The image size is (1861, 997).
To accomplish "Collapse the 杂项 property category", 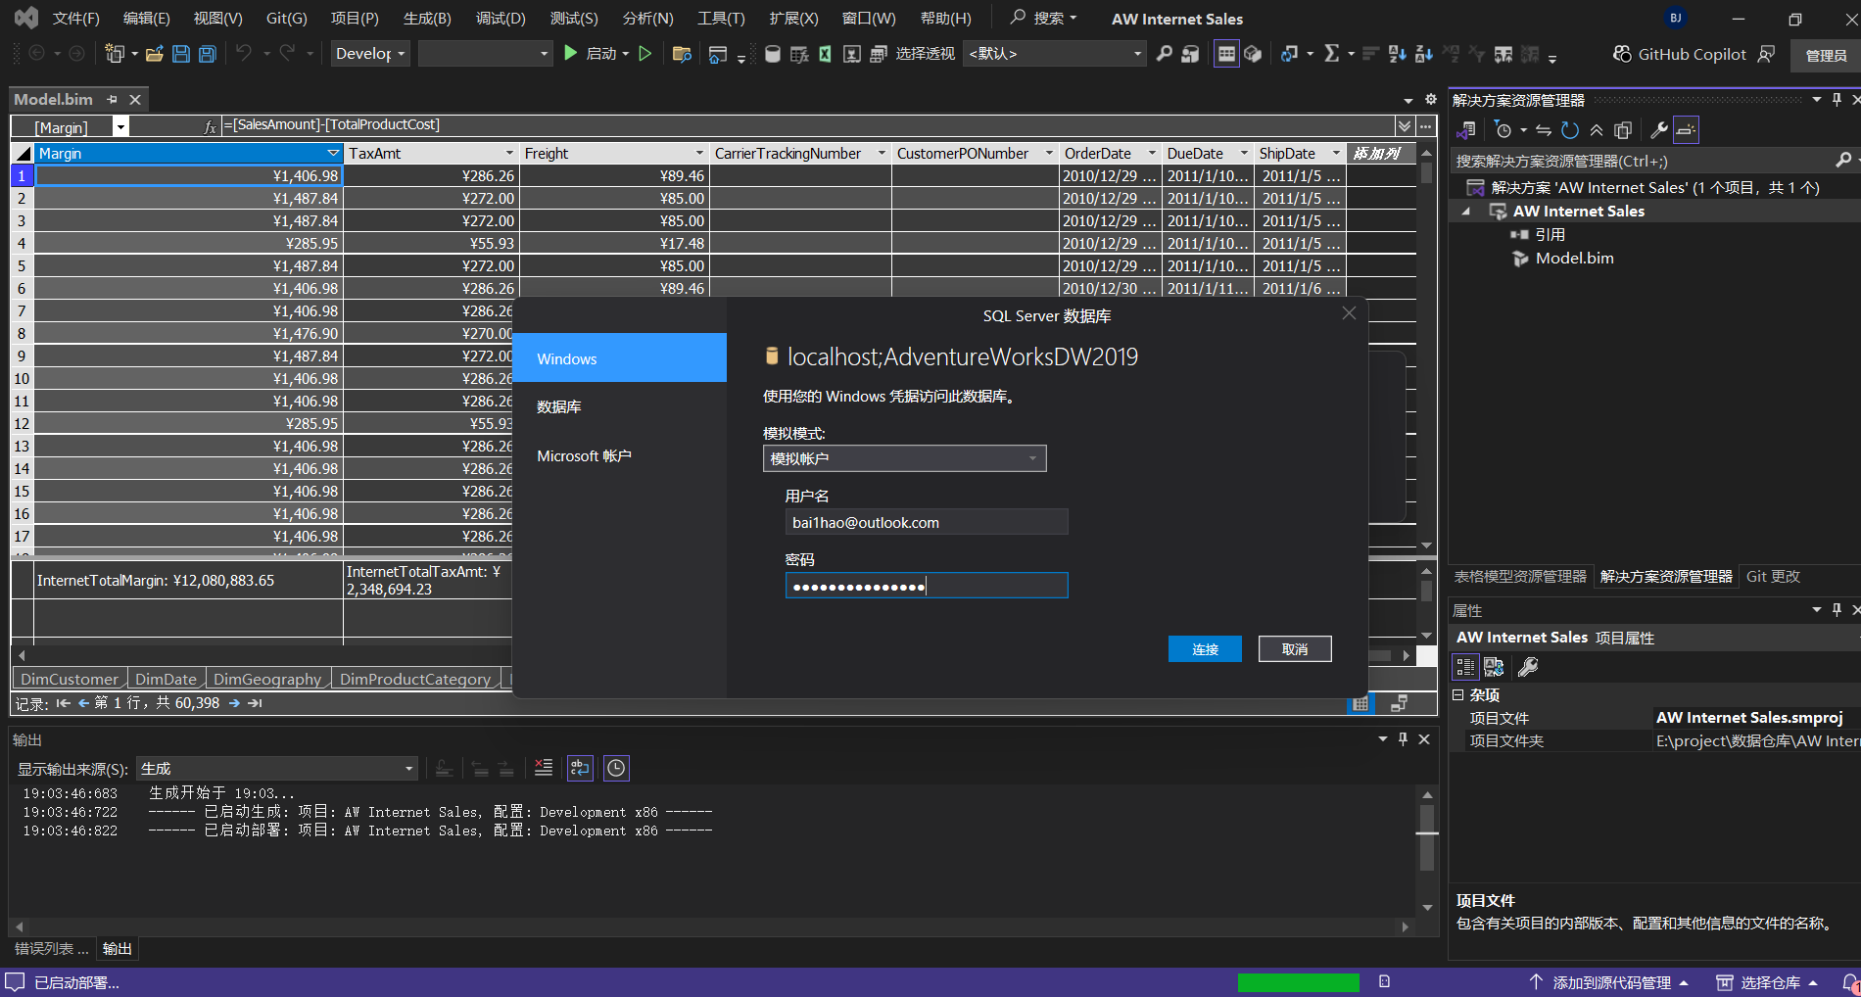I will 1457,694.
